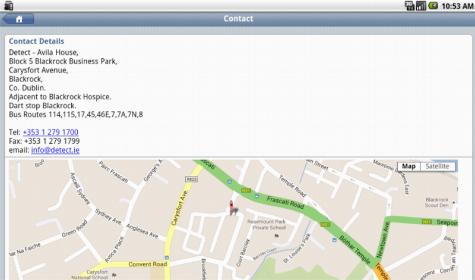Tap the home back button
Viewport: 475px width, 280px height.
(18, 19)
